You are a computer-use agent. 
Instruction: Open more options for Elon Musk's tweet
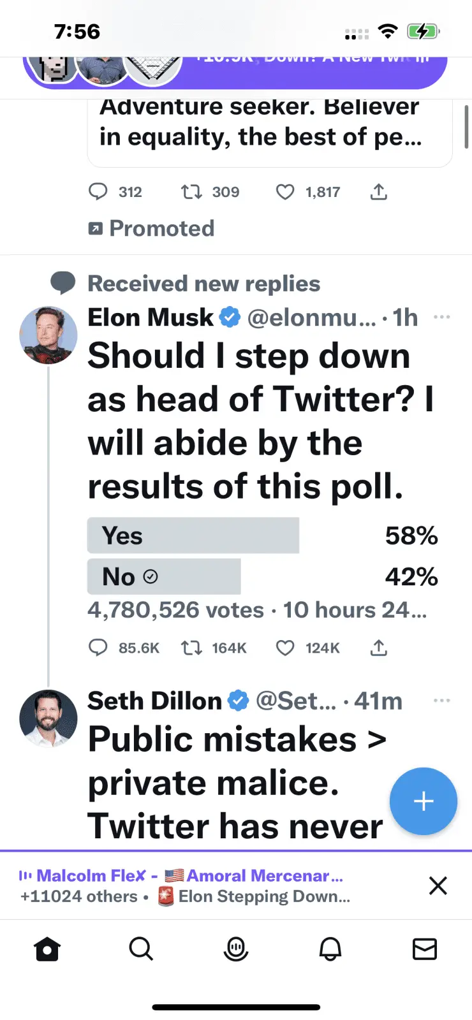pos(441,317)
